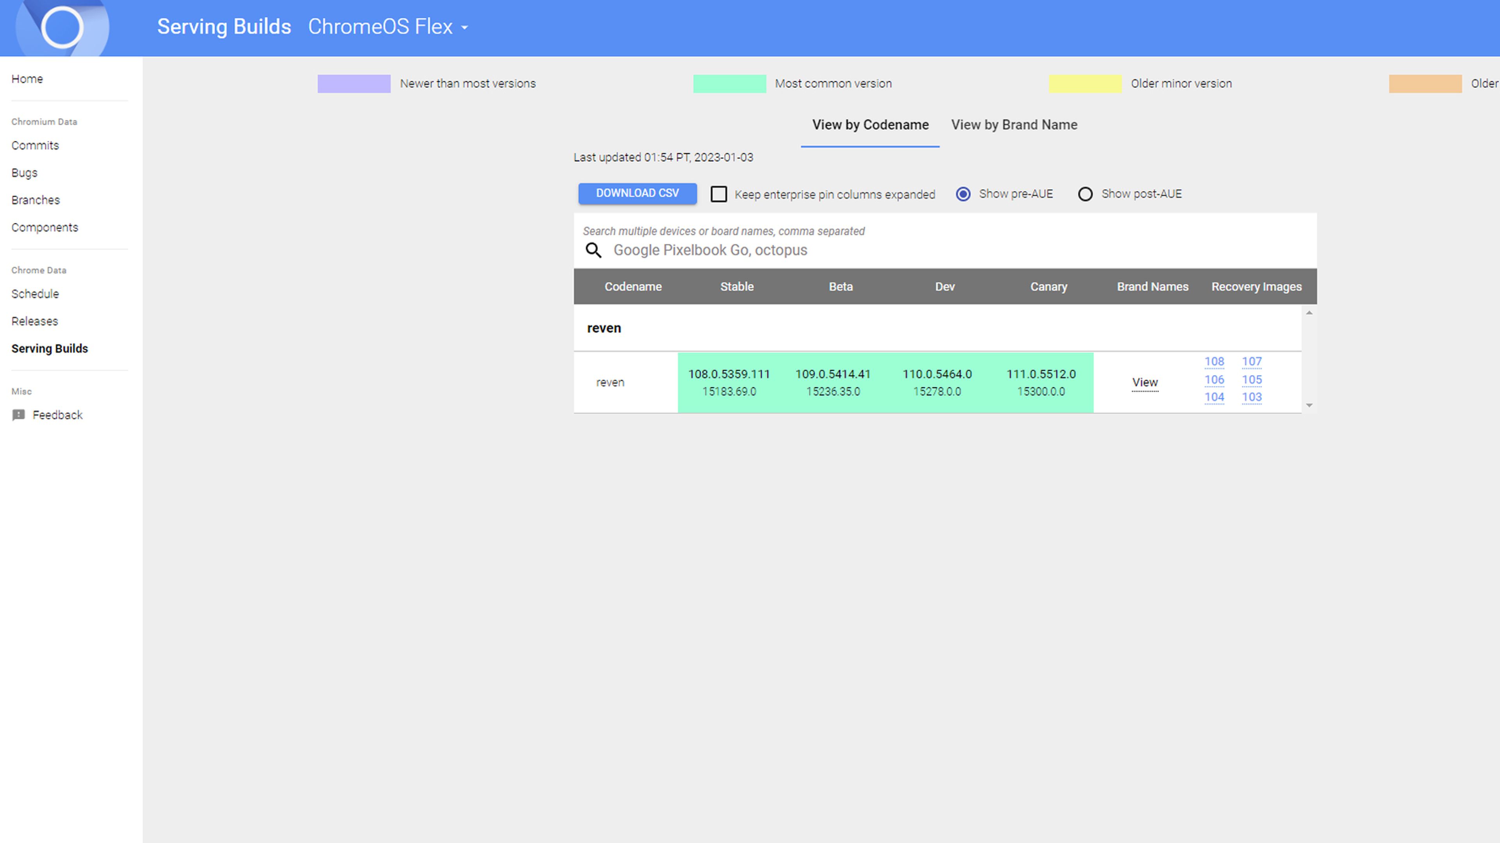Open recovery image 108 link

pyautogui.click(x=1214, y=361)
